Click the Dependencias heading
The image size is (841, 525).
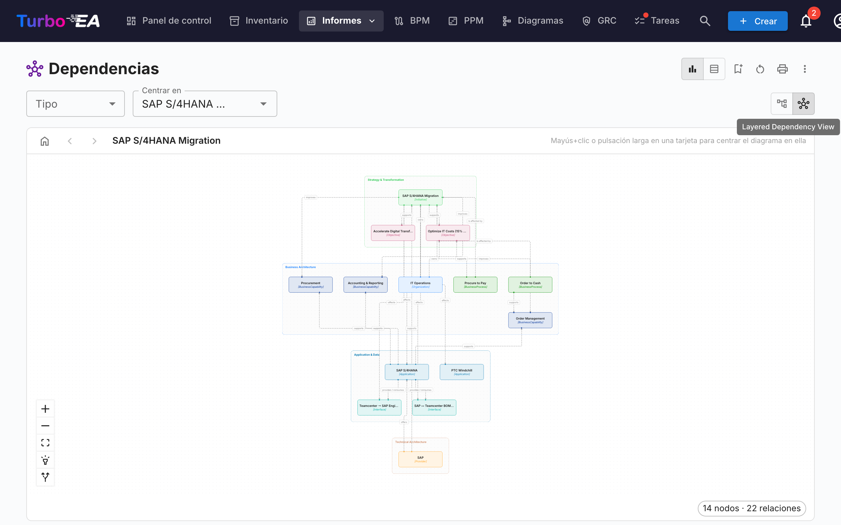pyautogui.click(x=103, y=69)
